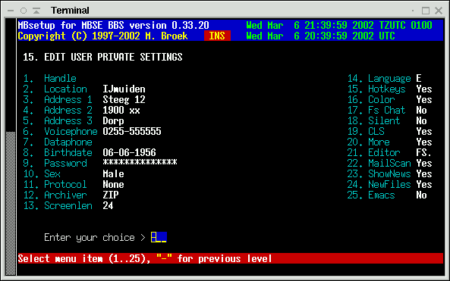Image resolution: width=450 pixels, height=281 pixels.
Task: Click the Fs Chat setting label
Action: tap(387, 110)
